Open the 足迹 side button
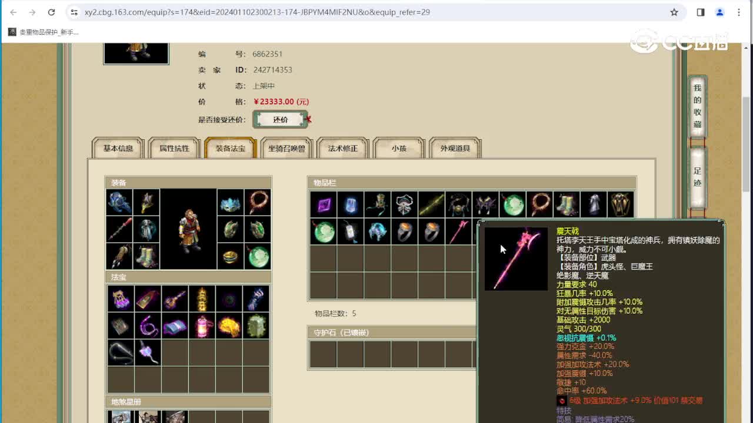The width and height of the screenshot is (753, 423). 697,177
